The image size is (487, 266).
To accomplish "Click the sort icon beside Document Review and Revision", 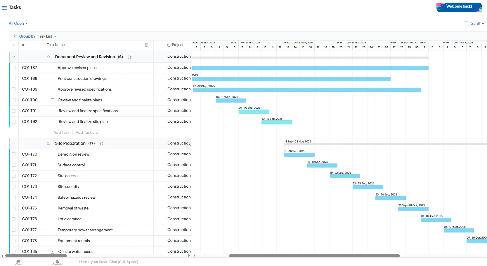I will [130, 57].
